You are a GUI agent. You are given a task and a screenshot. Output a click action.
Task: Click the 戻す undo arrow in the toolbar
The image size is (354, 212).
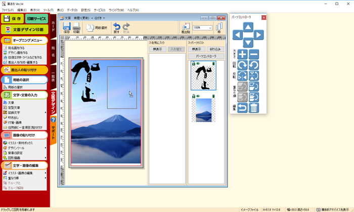pos(117,28)
